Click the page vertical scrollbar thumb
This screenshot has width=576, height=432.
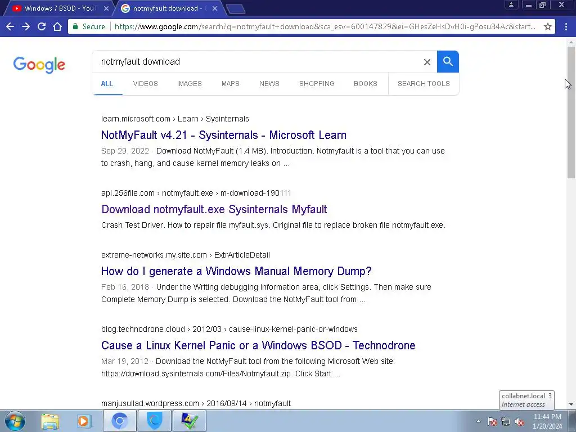point(571,112)
